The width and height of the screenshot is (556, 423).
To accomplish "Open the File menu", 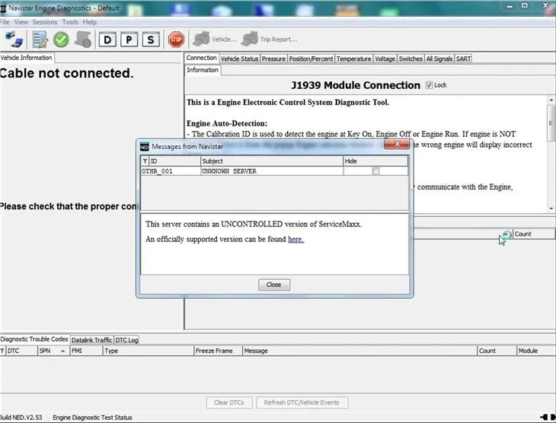I will coord(5,22).
